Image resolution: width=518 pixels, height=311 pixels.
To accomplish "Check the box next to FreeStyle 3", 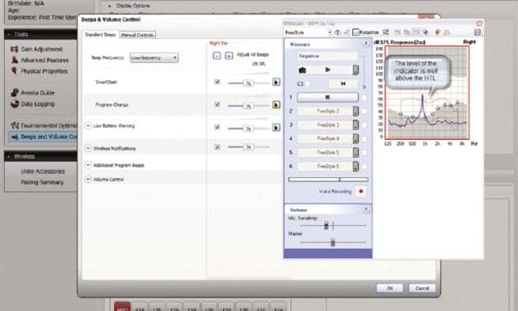I will pyautogui.click(x=364, y=125).
